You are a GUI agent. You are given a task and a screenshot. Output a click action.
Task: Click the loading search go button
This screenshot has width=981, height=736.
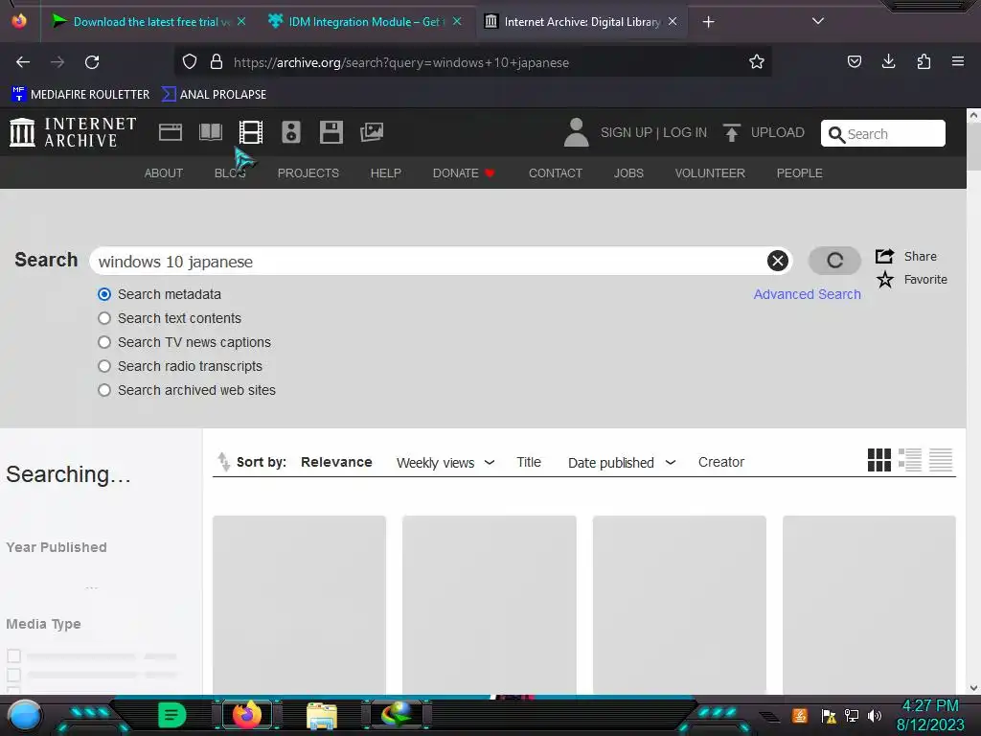[x=834, y=261]
